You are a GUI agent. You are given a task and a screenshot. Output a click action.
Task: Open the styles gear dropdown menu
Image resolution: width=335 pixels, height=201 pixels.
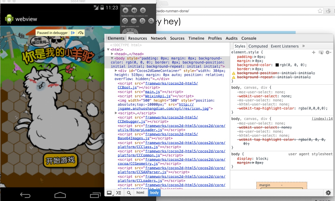pyautogui.click(x=328, y=52)
